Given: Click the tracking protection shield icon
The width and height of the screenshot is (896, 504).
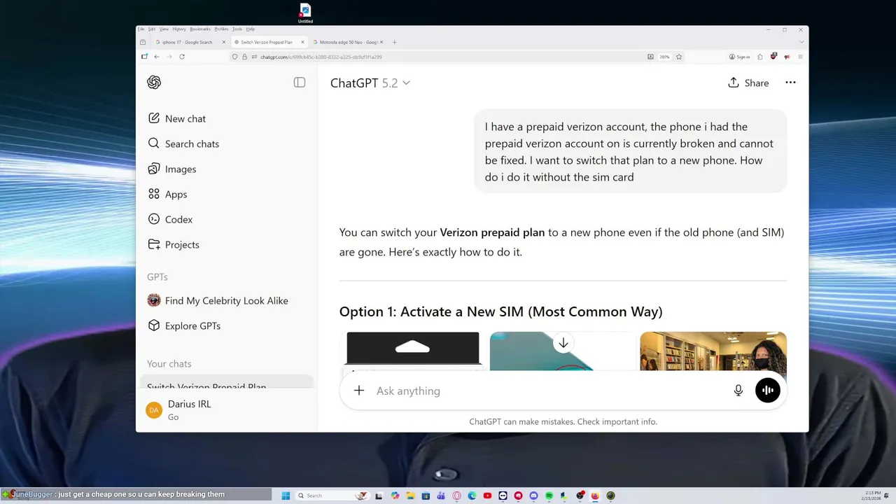Looking at the screenshot, I should coord(234,57).
